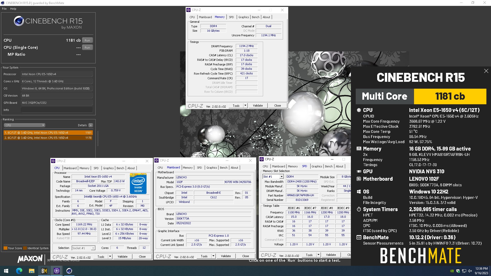Open CPU tab in Mainboard CPU-Z window
The height and width of the screenshot is (276, 491).
pyautogui.click(x=160, y=168)
